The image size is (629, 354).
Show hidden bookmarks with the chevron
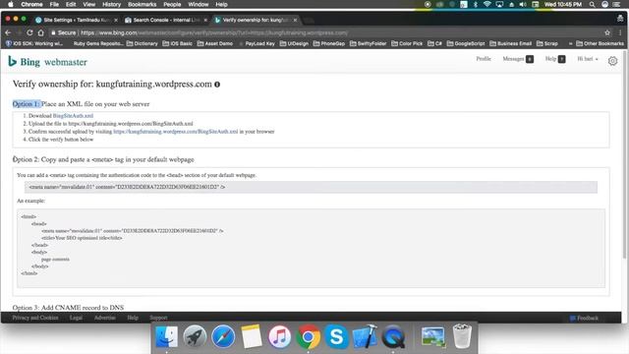tap(570, 43)
